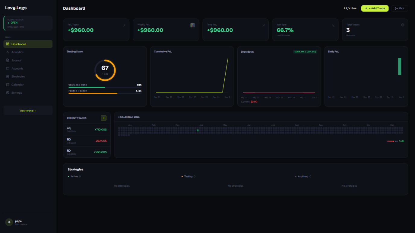Click the Journal document icon
The width and height of the screenshot is (415, 233).
(x=8, y=60)
